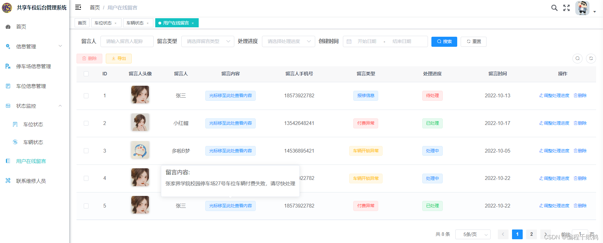603x243 pixels.
Task: Close the 用户在线留言 tab
Action: point(193,23)
